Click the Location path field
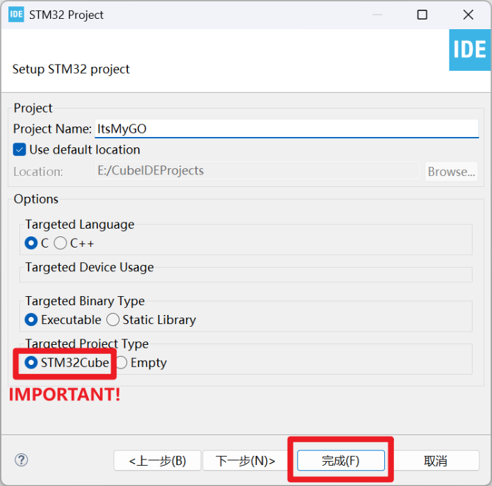The width and height of the screenshot is (492, 486). pos(257,170)
